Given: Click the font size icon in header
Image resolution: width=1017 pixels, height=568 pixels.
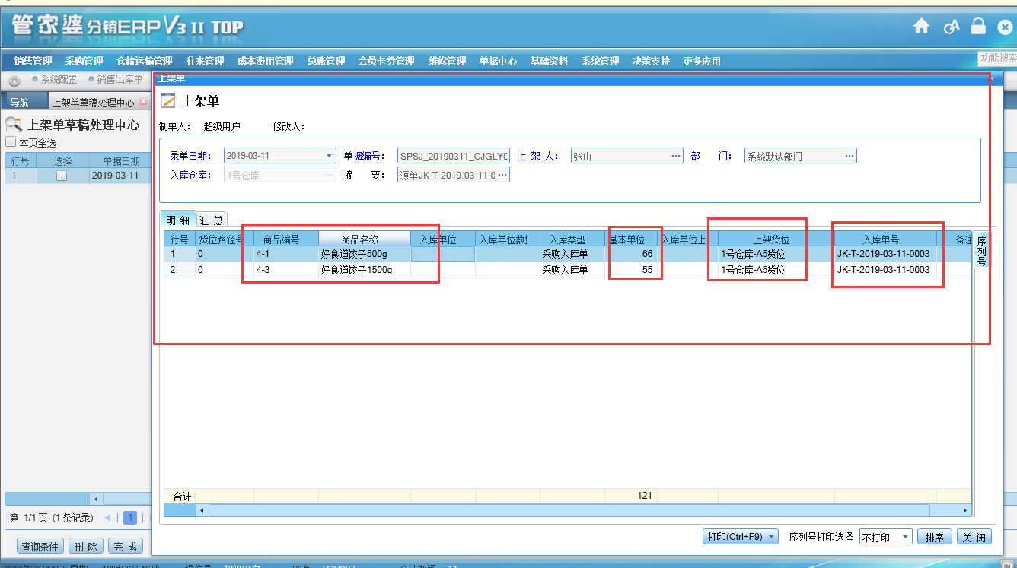Looking at the screenshot, I should [x=951, y=27].
